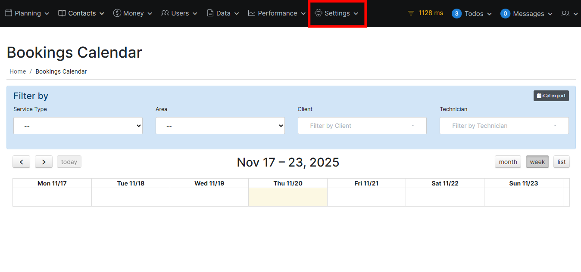Viewport: 581px width, 272px height.
Task: Click the Planning calendar icon
Action: [x=9, y=13]
